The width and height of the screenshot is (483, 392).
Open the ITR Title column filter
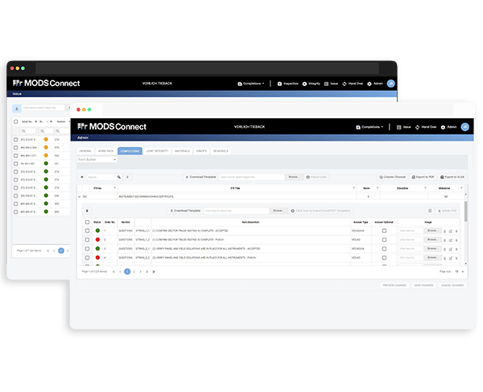pyautogui.click(x=353, y=188)
